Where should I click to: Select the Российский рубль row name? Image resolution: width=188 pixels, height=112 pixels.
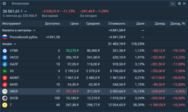coord(24,37)
